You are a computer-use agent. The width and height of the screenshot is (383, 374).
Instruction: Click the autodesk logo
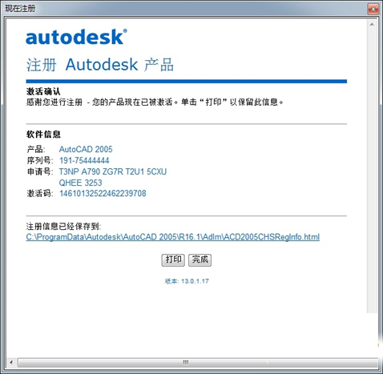point(76,37)
